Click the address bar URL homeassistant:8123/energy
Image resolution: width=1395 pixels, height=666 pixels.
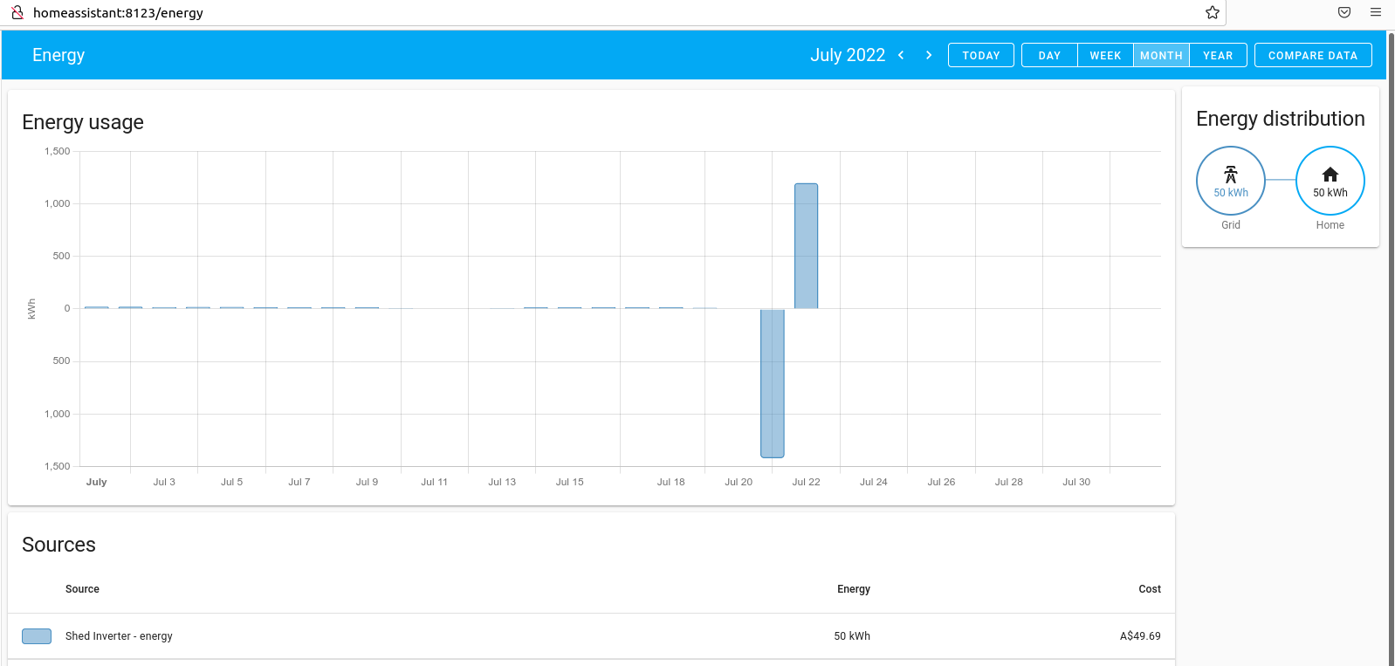click(118, 13)
